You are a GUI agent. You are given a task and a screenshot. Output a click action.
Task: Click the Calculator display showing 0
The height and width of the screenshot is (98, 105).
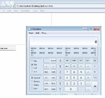click(64, 41)
